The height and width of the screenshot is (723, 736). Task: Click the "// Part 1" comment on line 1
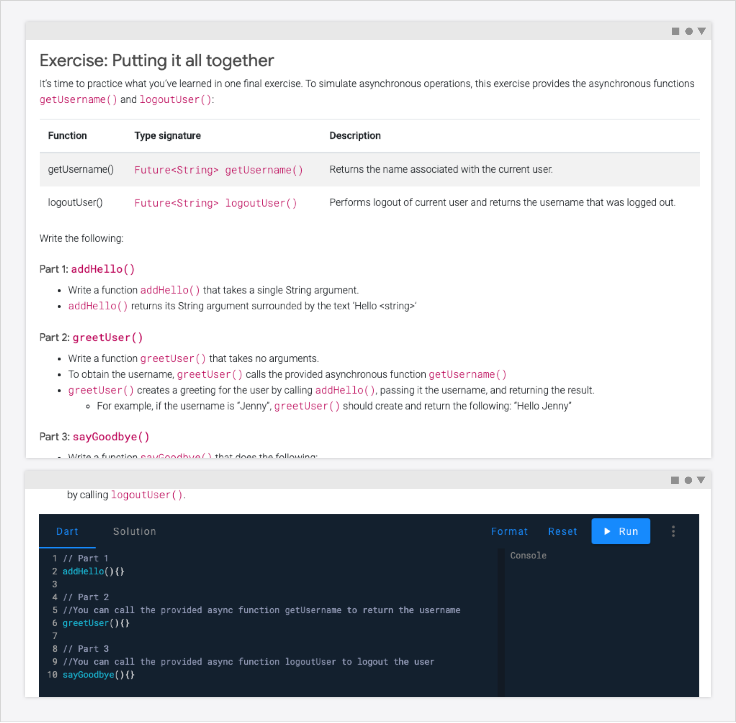coord(86,558)
